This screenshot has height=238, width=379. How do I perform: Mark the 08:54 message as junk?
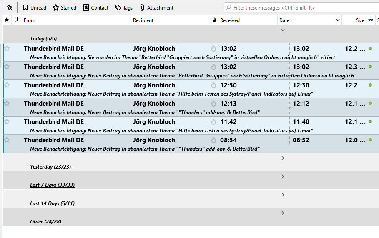[213, 140]
